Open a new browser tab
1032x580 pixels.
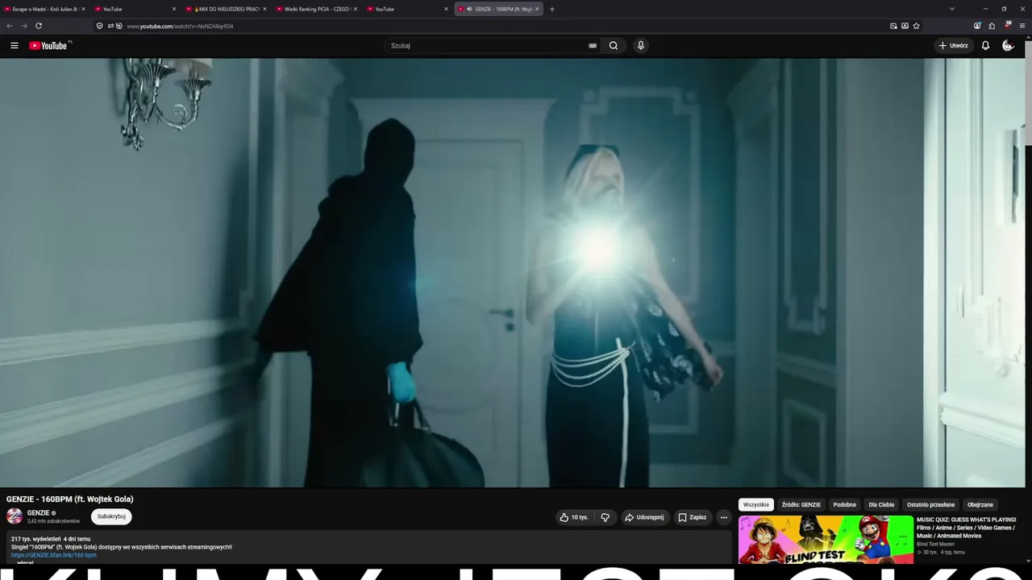pyautogui.click(x=551, y=9)
